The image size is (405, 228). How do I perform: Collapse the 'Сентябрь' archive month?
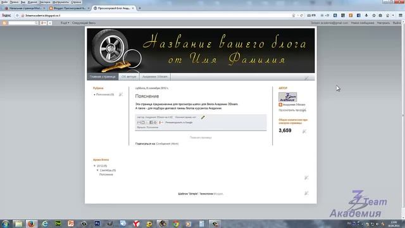[x=97, y=170]
